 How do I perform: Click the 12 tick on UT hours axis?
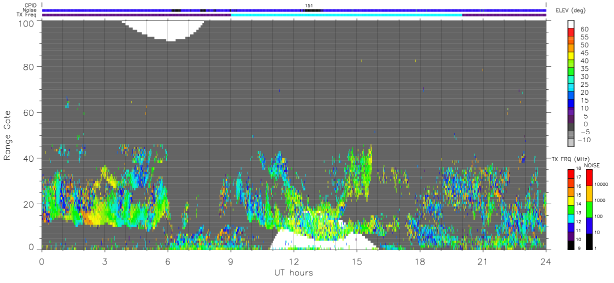pyautogui.click(x=293, y=261)
